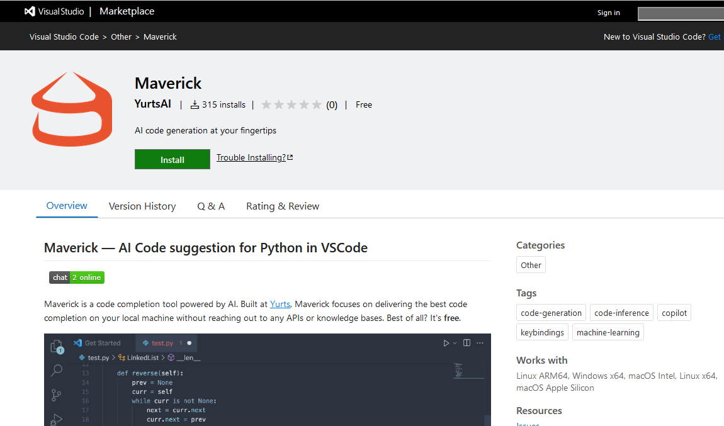This screenshot has height=426, width=724.
Task: Select the copilot tag
Action: [x=674, y=313]
